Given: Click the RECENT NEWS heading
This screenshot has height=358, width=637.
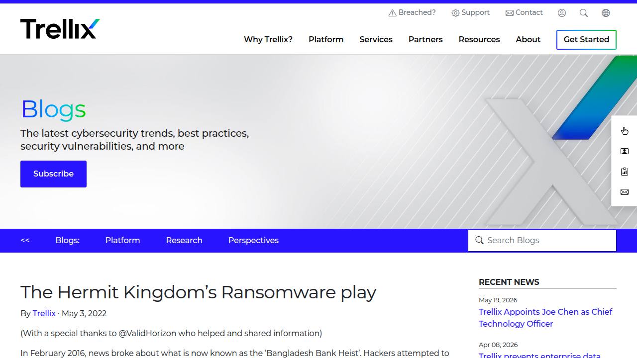Looking at the screenshot, I should 509,282.
